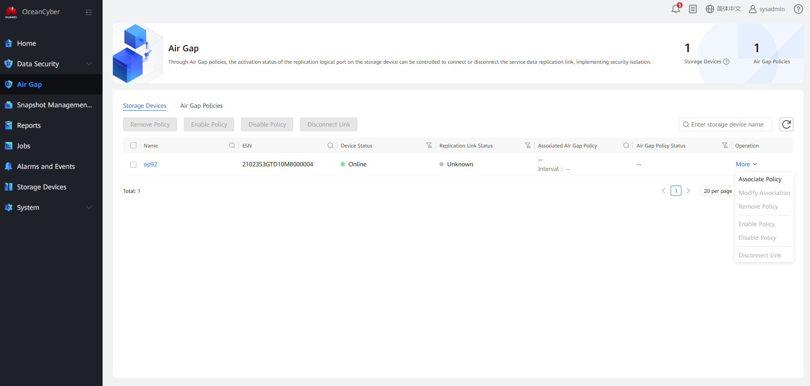This screenshot has height=386, width=810.
Task: Click the refresh table button
Action: click(x=786, y=124)
